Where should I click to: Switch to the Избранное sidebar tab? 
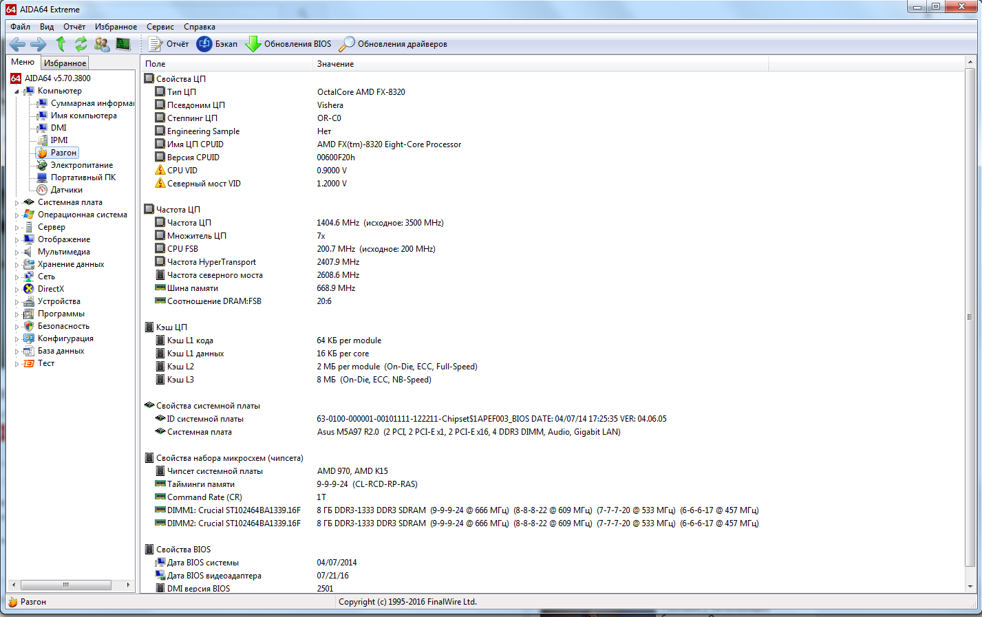tap(65, 63)
